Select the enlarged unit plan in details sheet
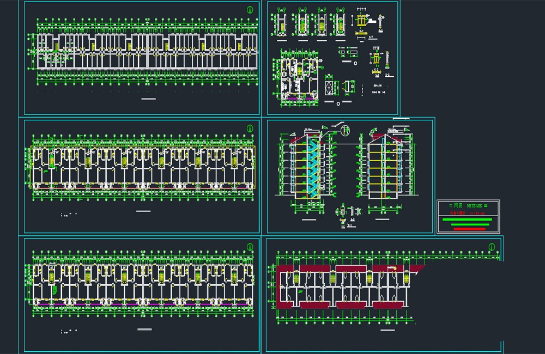The width and height of the screenshot is (545, 354). point(298,77)
